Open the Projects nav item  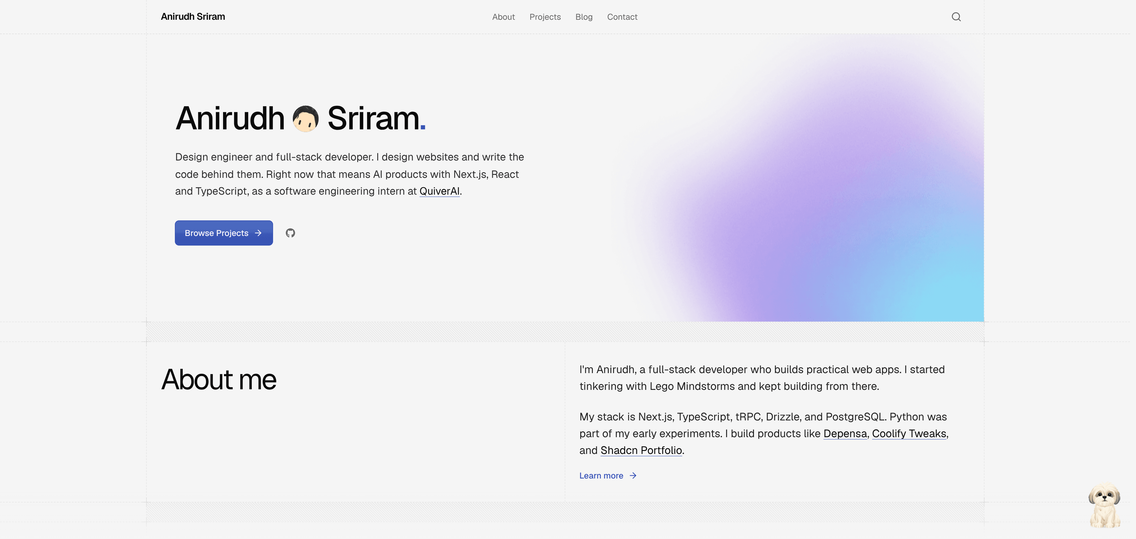545,17
